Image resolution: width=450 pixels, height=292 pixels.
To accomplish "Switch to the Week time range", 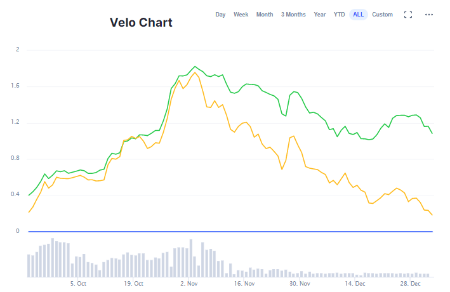I will [x=241, y=15].
